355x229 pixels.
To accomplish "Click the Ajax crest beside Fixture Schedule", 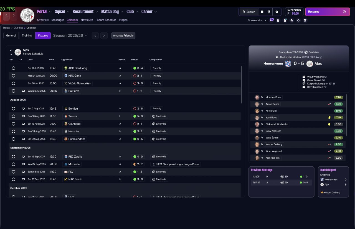I will tap(18, 52).
